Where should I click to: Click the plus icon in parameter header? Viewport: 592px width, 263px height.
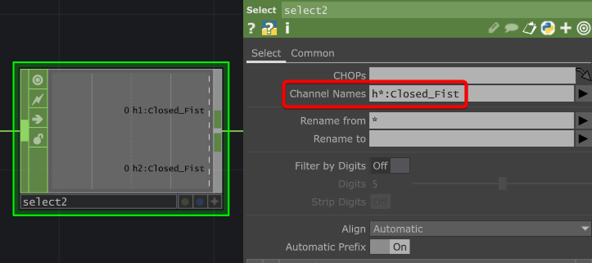(566, 28)
